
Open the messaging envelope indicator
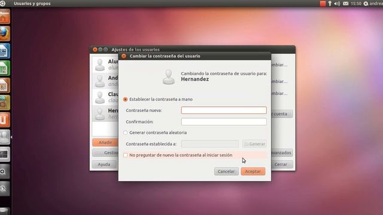[345, 4]
